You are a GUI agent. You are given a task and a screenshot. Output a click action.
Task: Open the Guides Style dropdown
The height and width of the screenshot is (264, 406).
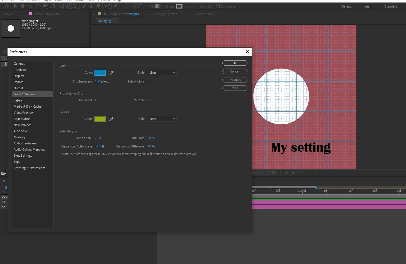pyautogui.click(x=162, y=119)
